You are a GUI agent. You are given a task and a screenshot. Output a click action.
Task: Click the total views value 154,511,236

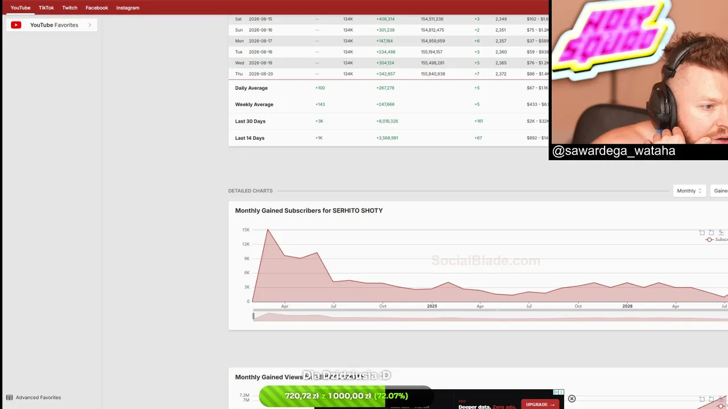click(x=432, y=19)
